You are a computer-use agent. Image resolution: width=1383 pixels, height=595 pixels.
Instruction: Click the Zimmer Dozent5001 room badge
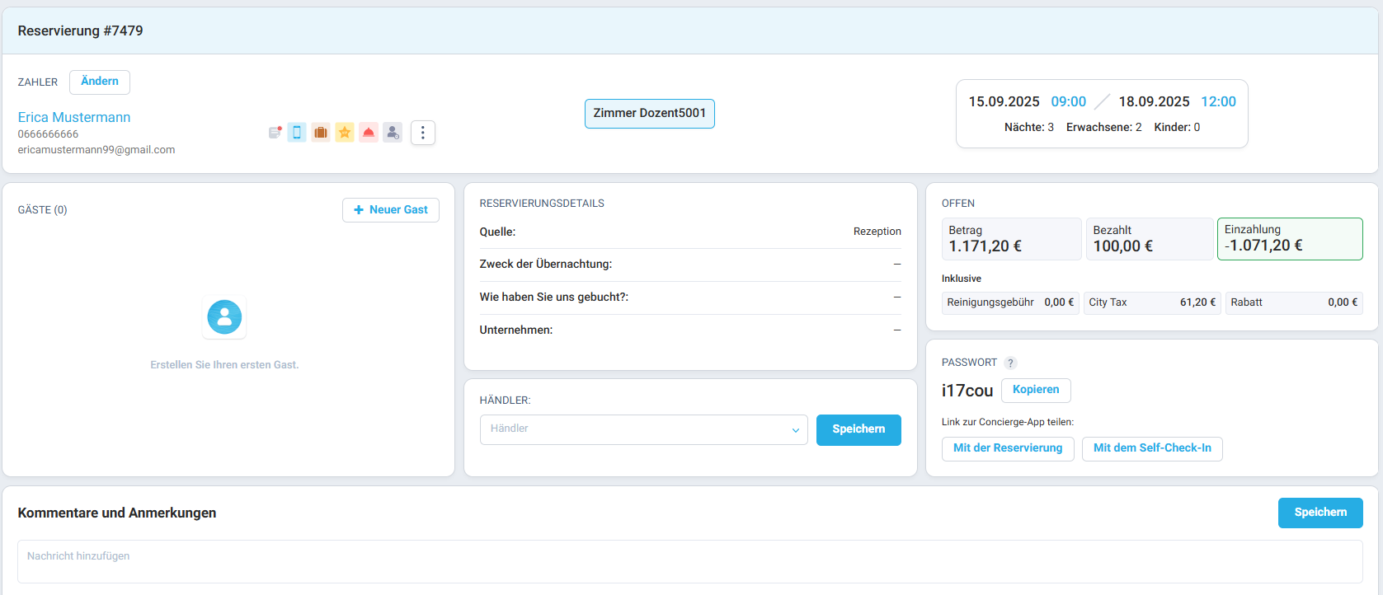coord(649,114)
